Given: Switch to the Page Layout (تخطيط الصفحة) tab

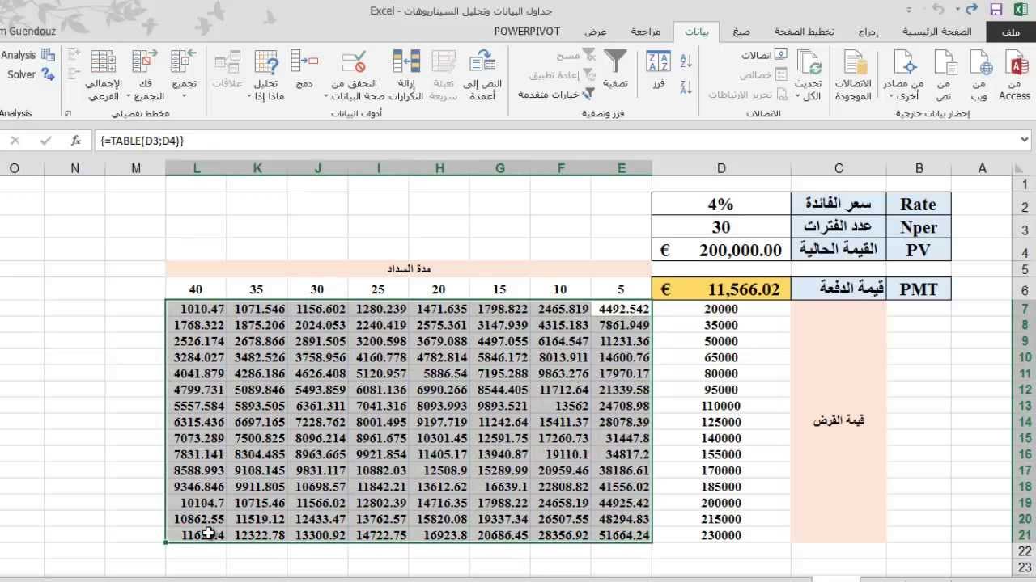Looking at the screenshot, I should 805,32.
